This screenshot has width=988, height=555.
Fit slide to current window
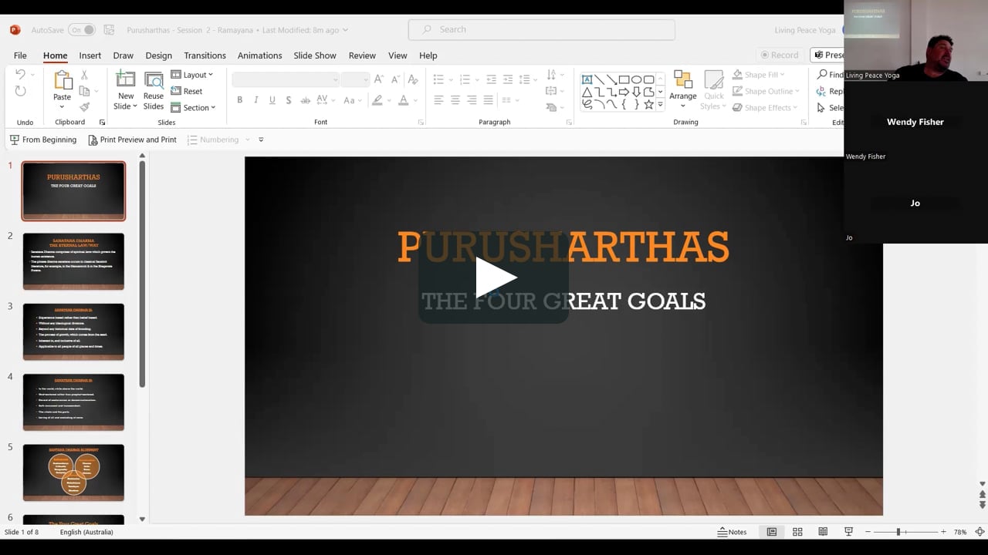pyautogui.click(x=980, y=532)
